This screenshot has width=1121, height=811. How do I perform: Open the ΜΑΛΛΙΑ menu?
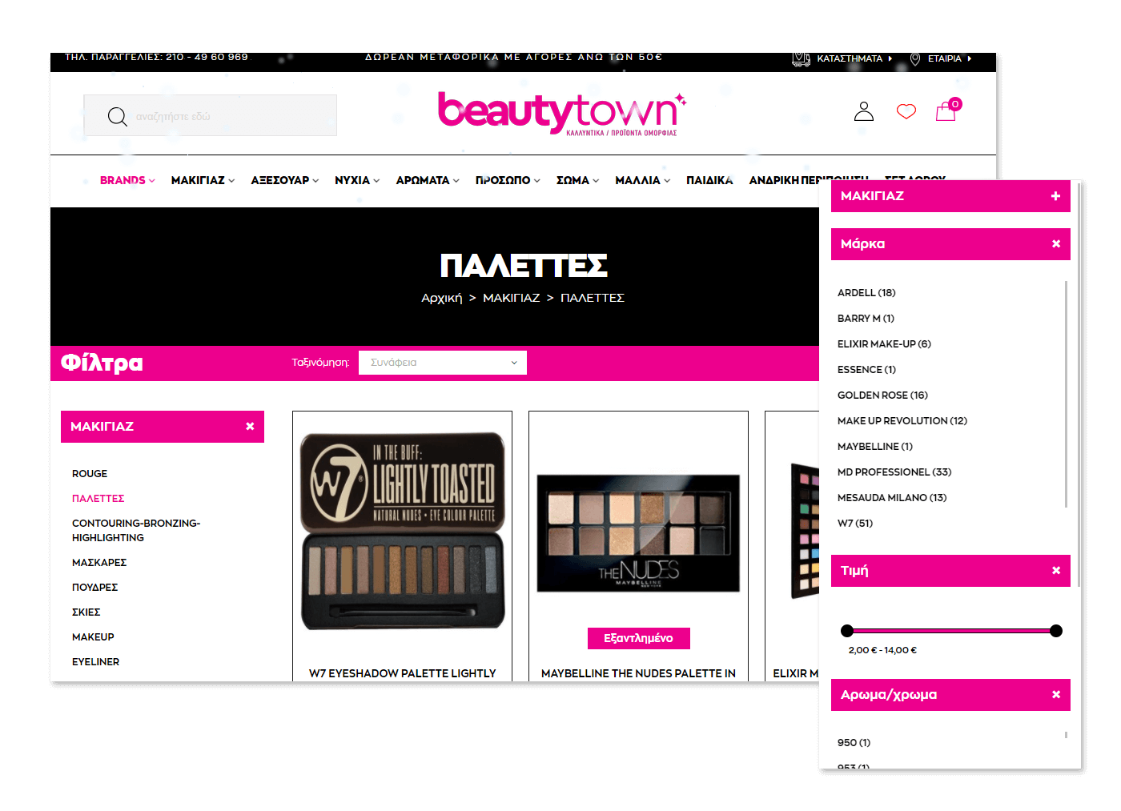click(x=642, y=180)
